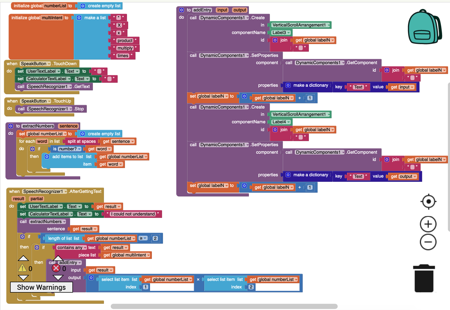Viewport: 450px width, 310px height.
Task: Expand the Label3 componentName dropdown
Action: click(x=289, y=33)
